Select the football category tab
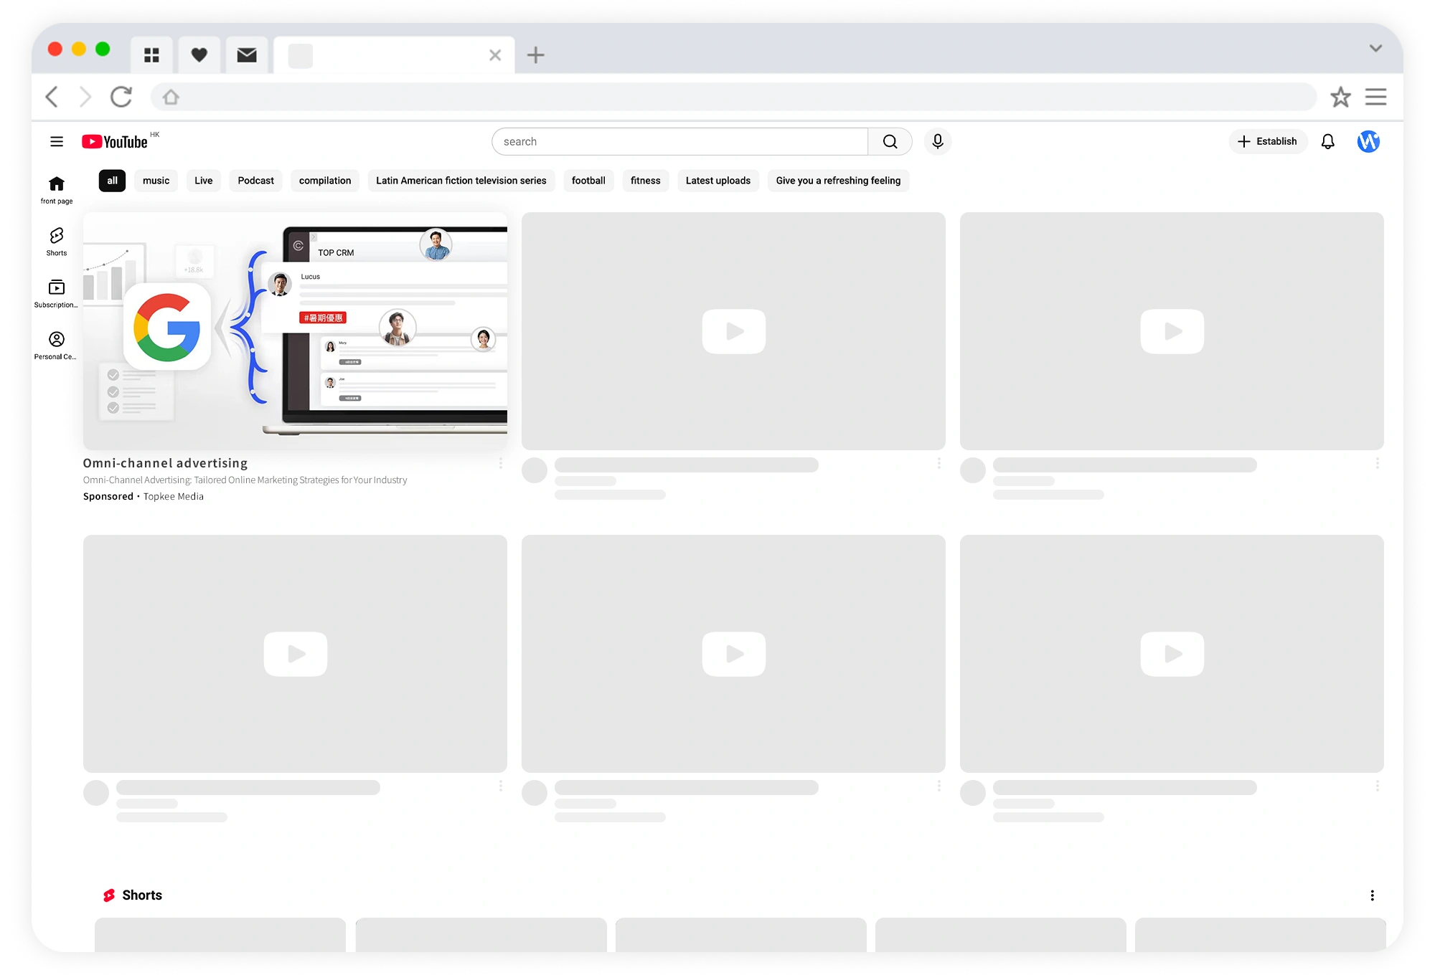 [x=588, y=181]
